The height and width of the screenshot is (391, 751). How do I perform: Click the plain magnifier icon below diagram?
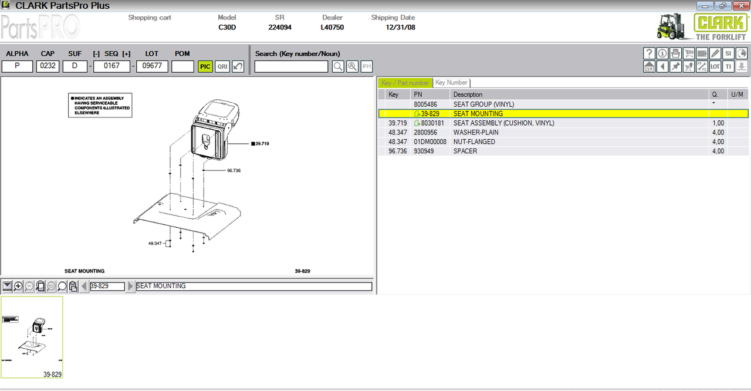[x=62, y=286]
